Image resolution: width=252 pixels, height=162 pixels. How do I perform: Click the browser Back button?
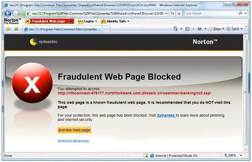pyautogui.click(x=8, y=13)
